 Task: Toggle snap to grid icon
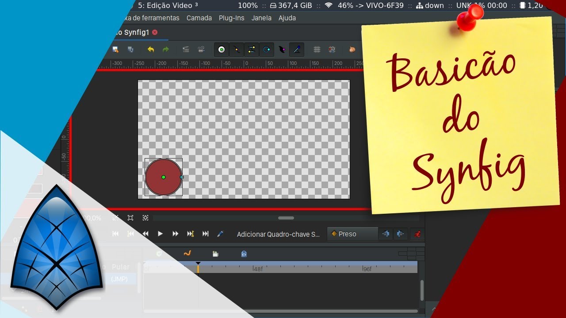332,49
